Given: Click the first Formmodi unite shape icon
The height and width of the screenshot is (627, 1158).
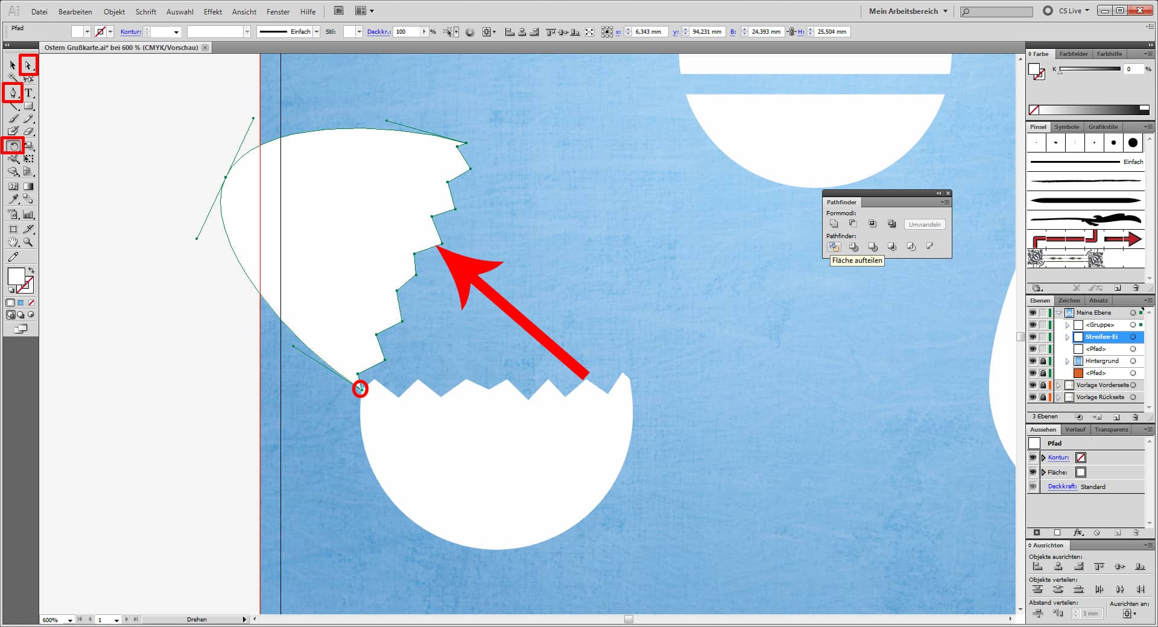Looking at the screenshot, I should [x=834, y=224].
